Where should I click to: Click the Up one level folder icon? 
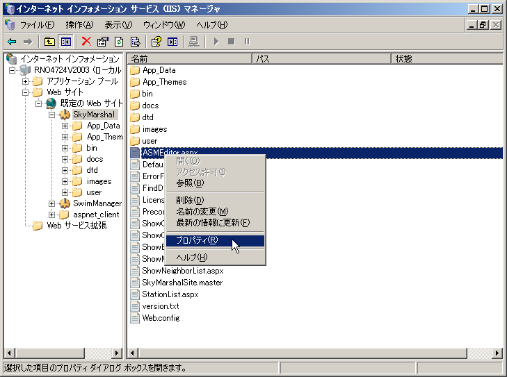(x=49, y=42)
